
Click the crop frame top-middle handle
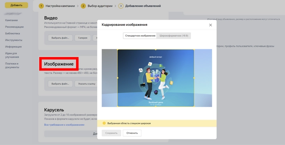pos(156,50)
